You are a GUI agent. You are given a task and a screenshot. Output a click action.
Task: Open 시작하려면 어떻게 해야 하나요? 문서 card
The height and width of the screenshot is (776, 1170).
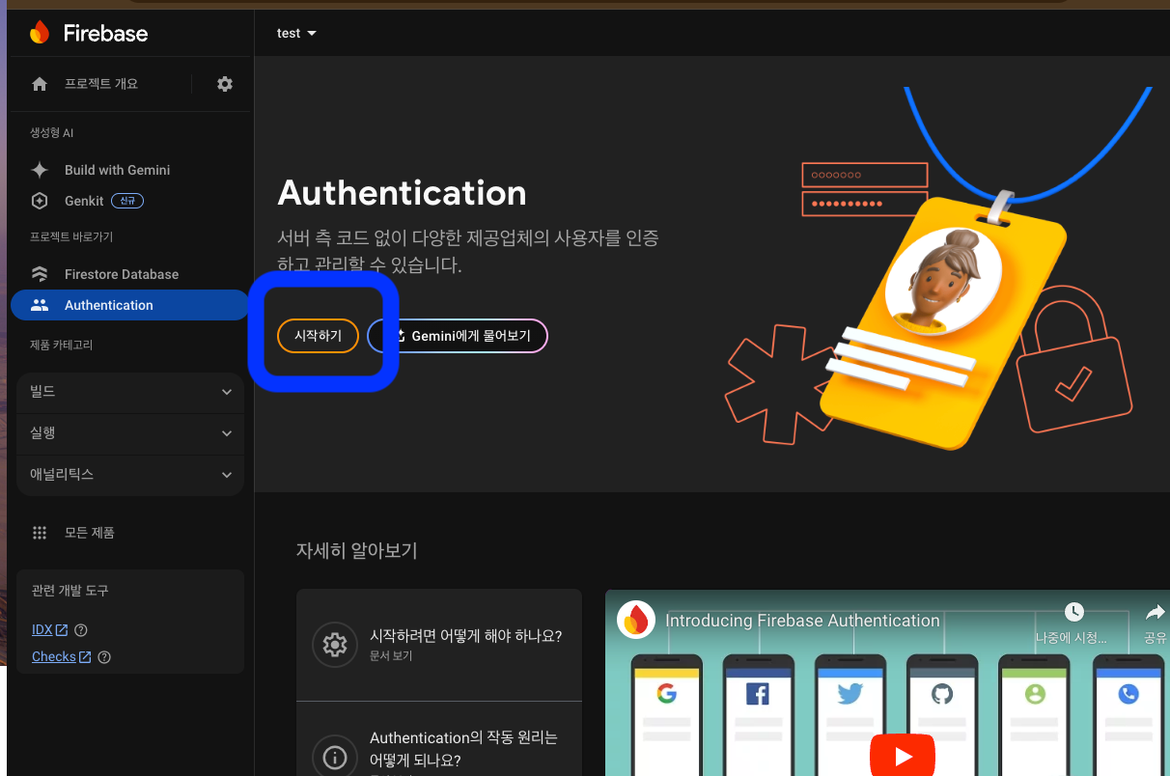point(439,645)
